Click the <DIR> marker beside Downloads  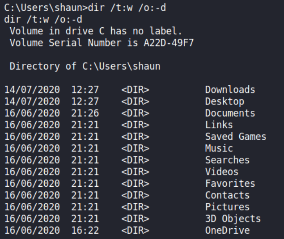click(135, 90)
